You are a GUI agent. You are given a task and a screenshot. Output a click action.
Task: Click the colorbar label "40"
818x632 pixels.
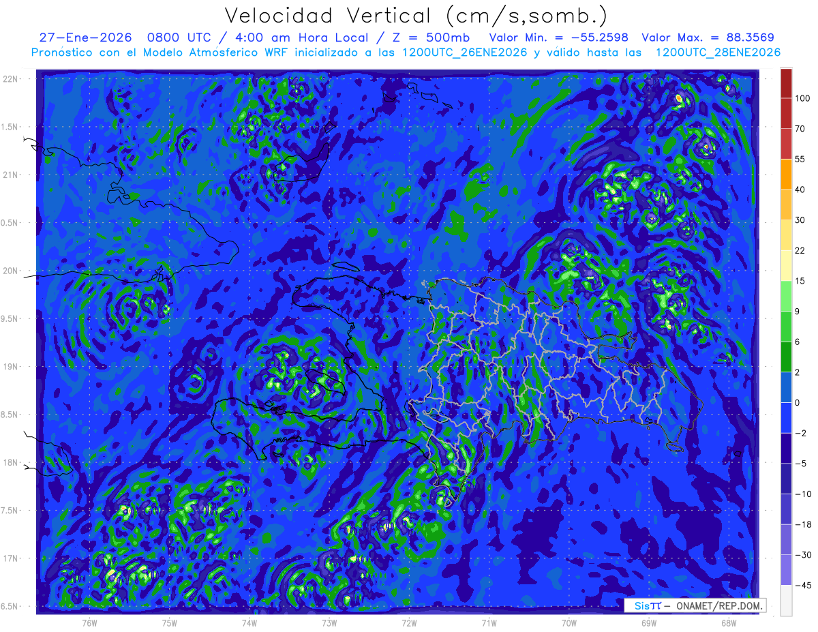800,190
